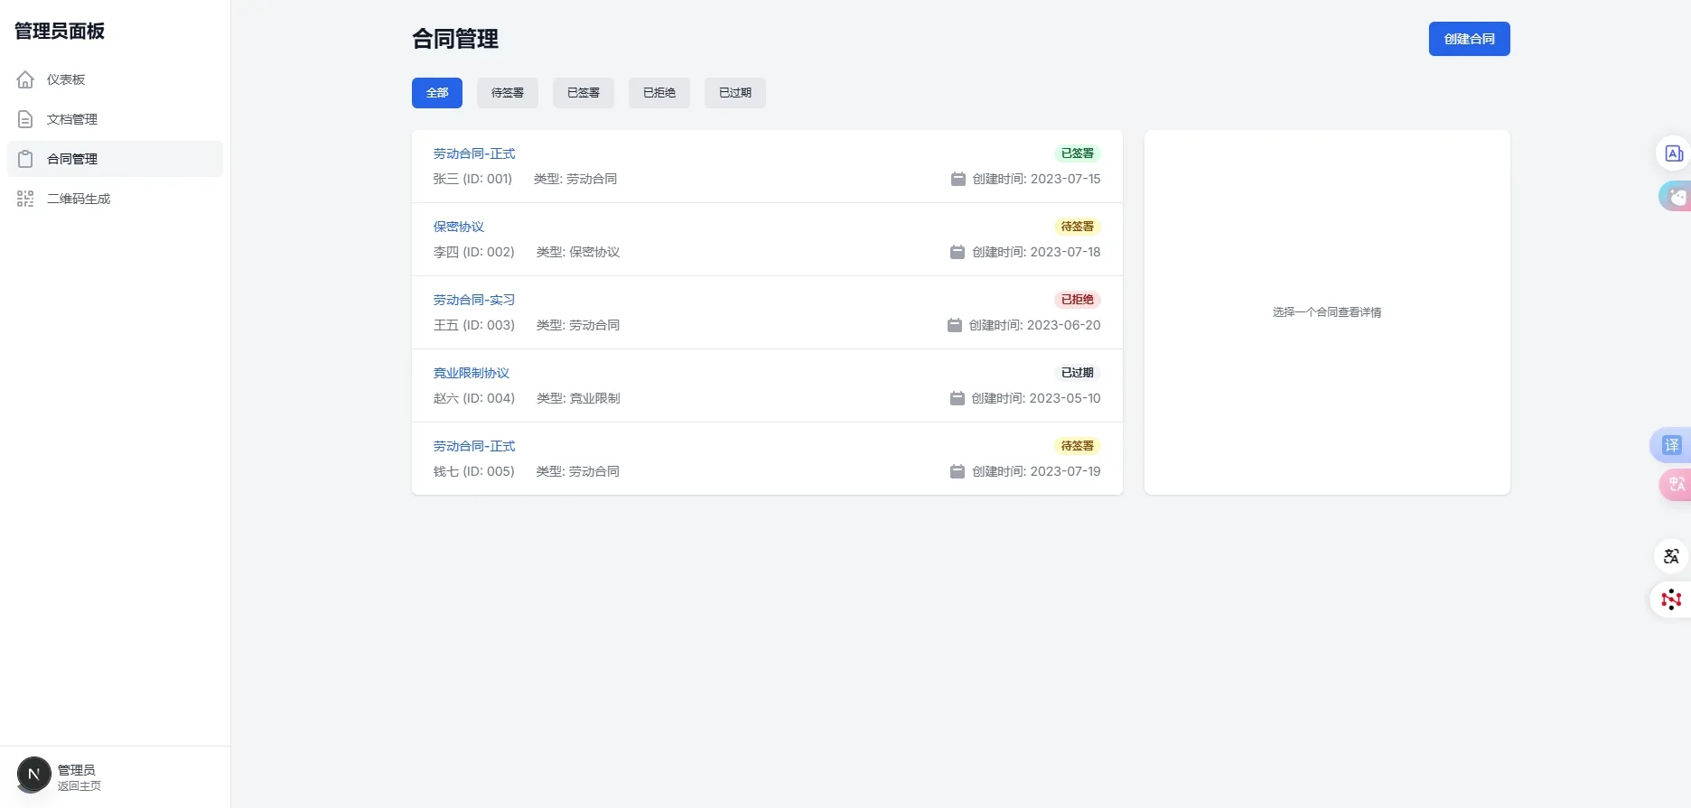Click the calendar icon beside 2023-07-18
Image resolution: width=1691 pixels, height=808 pixels.
point(958,252)
